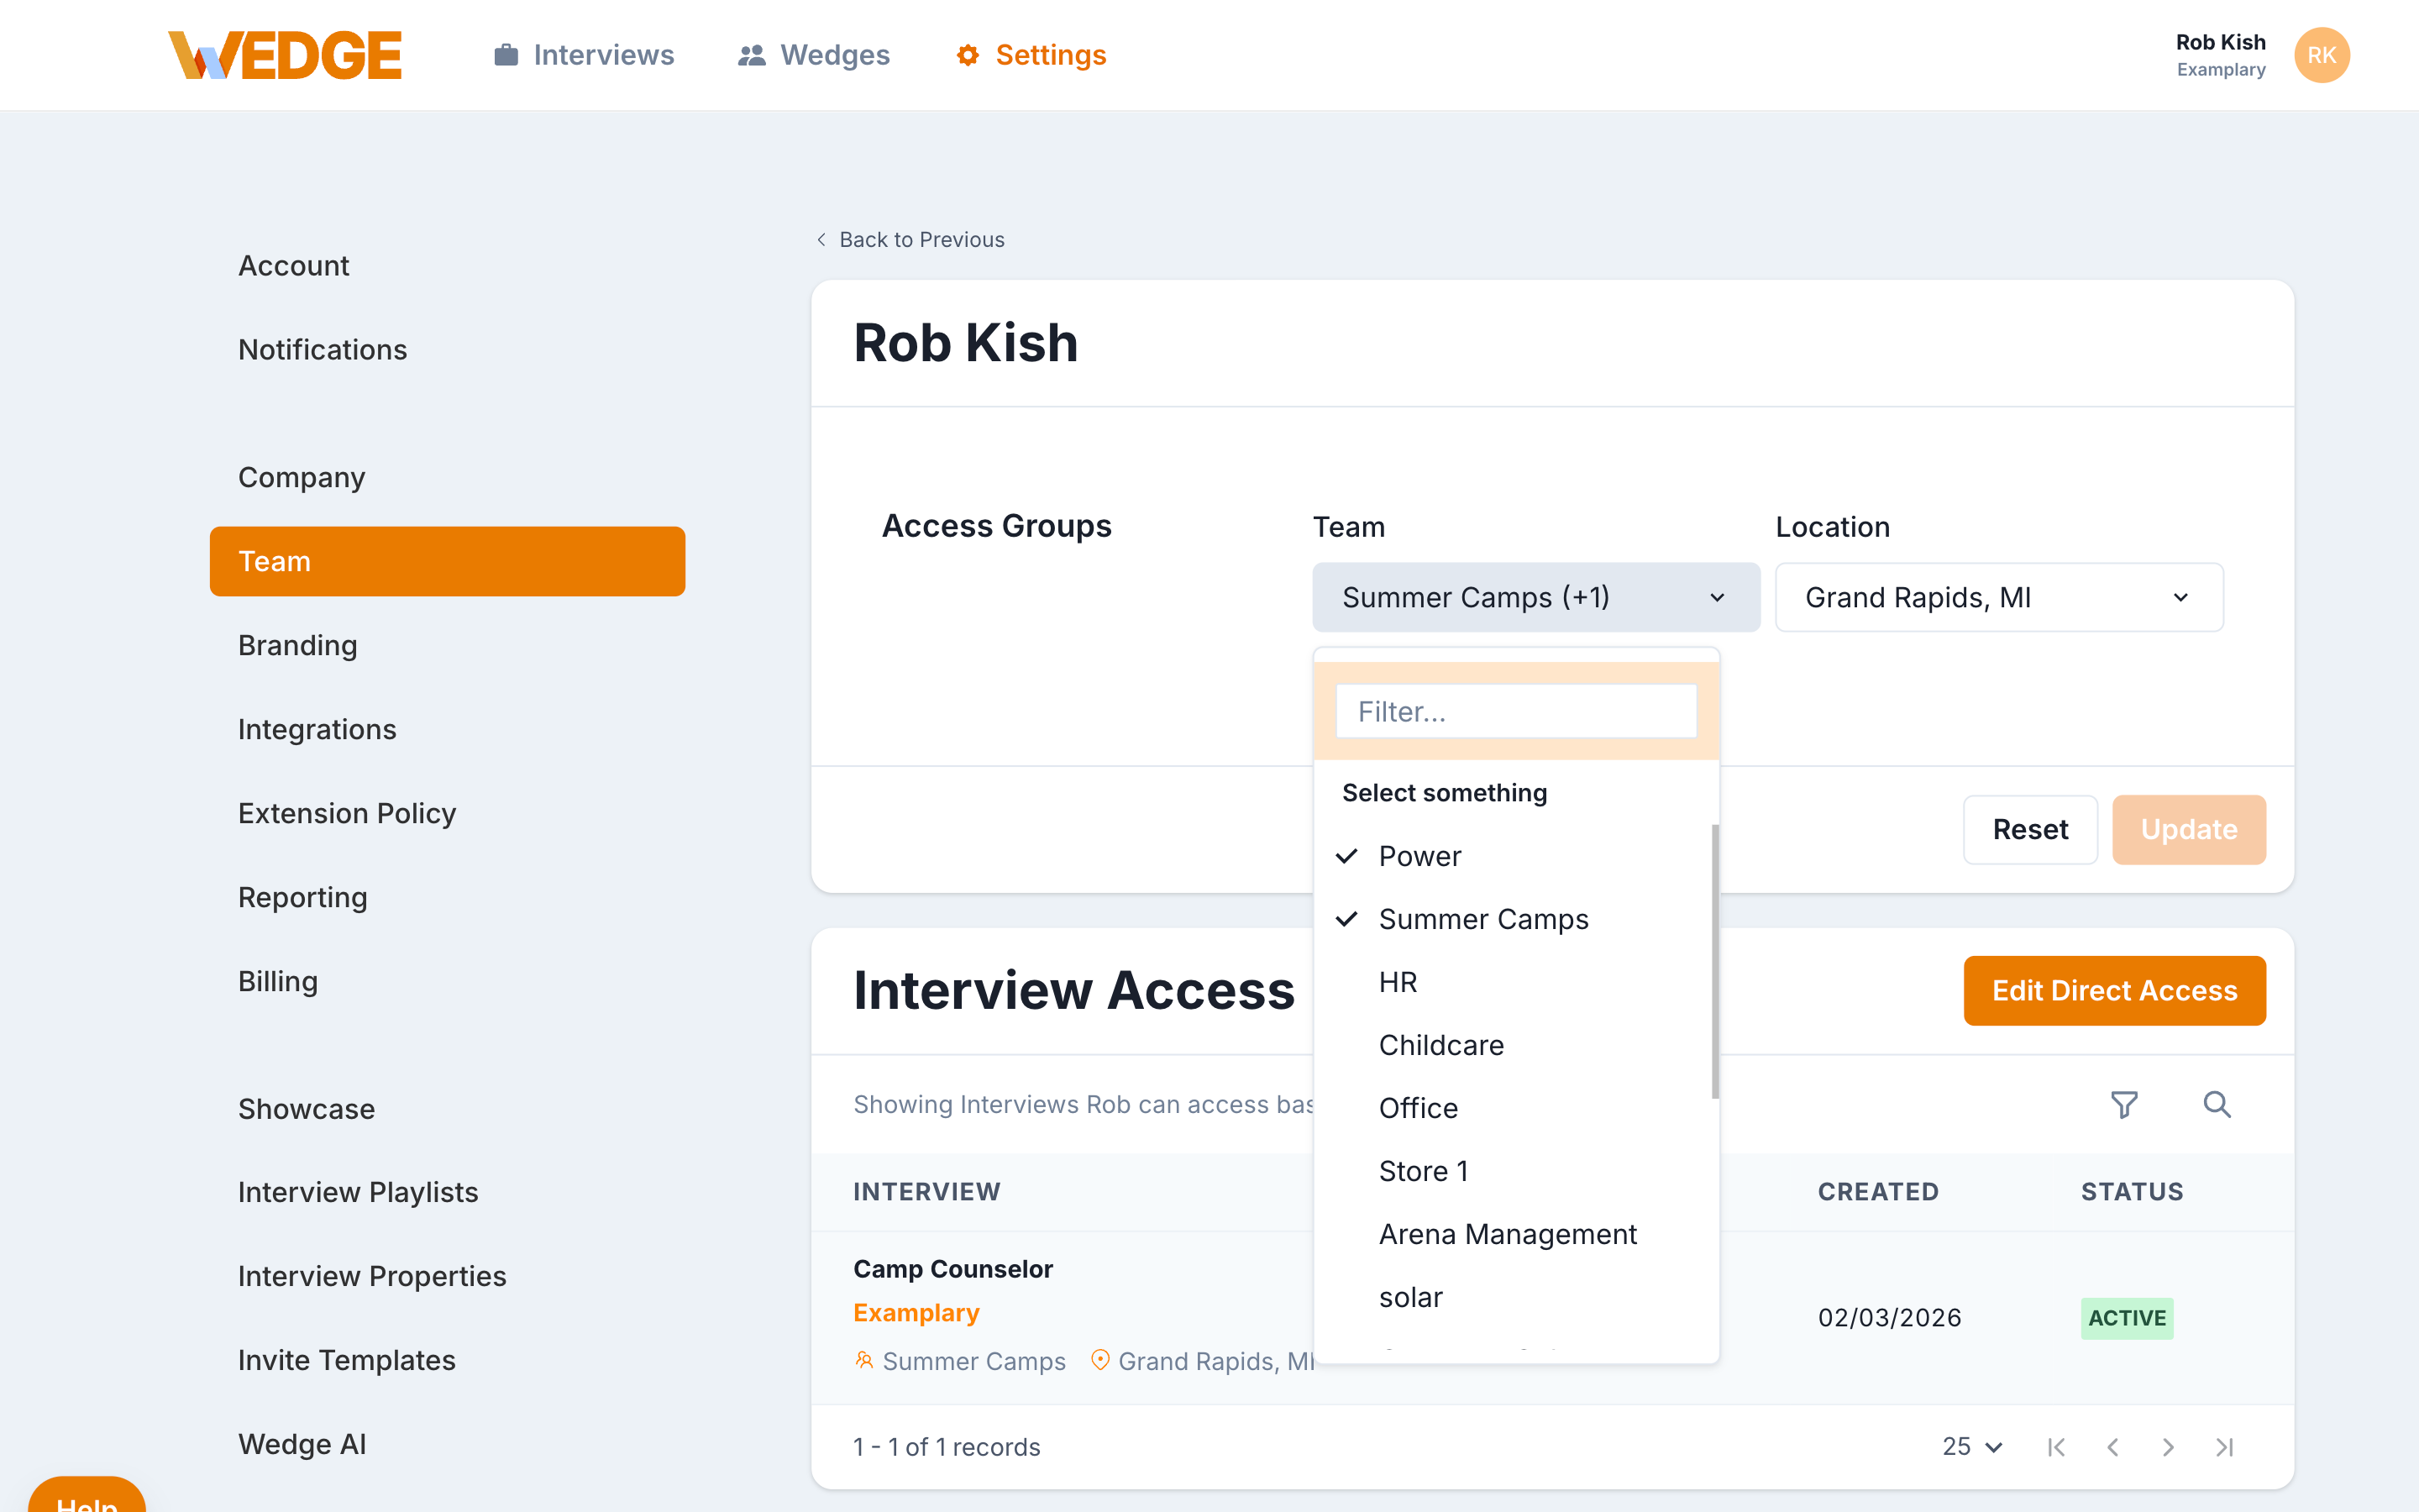Click previous page arrow in pagination

click(2112, 1447)
